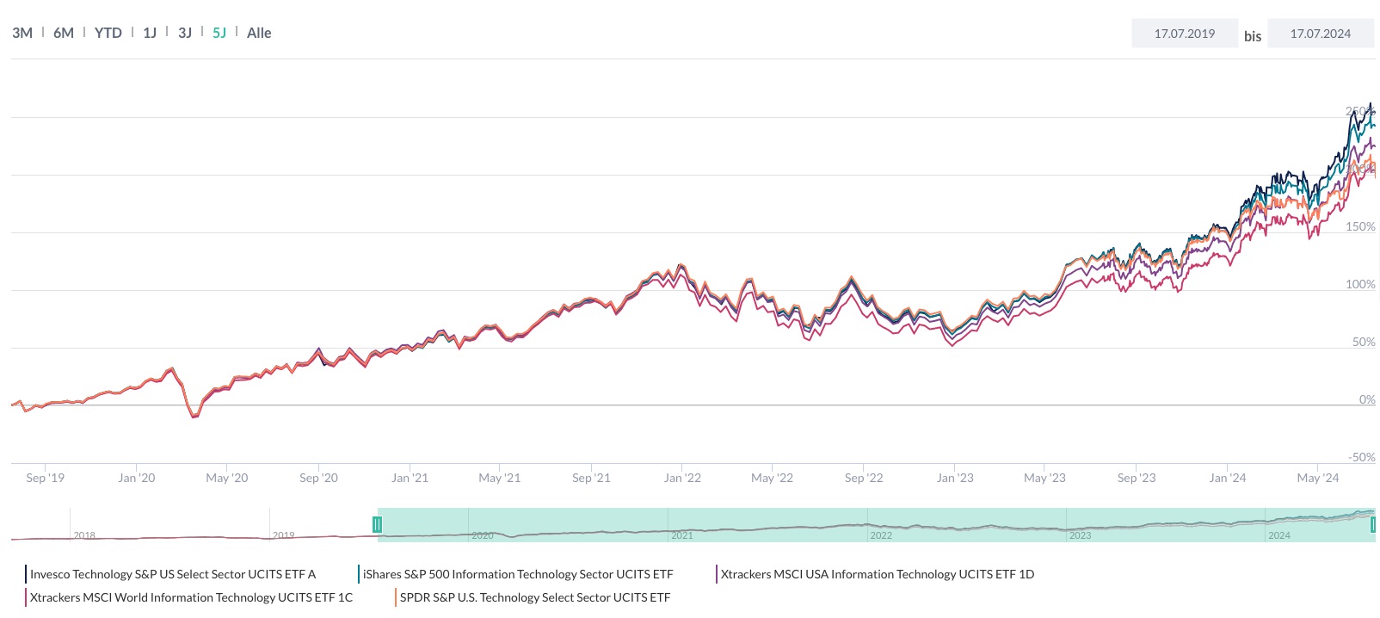Switch to the 6M time range
Screen dimensions: 1380x618
[63, 33]
